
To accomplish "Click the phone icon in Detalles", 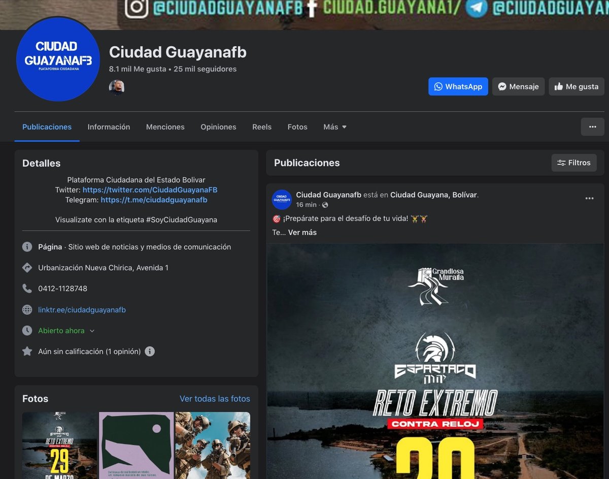I will click(x=27, y=289).
